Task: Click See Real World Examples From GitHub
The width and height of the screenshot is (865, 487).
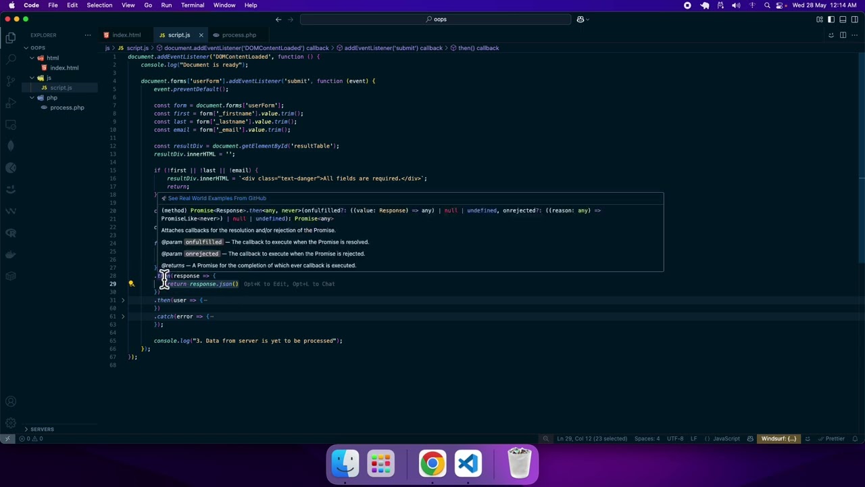Action: [x=217, y=199]
